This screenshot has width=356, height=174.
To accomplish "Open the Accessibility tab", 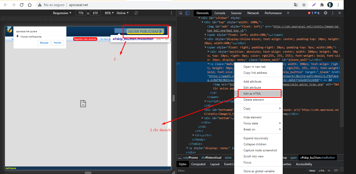I will coord(304,164).
